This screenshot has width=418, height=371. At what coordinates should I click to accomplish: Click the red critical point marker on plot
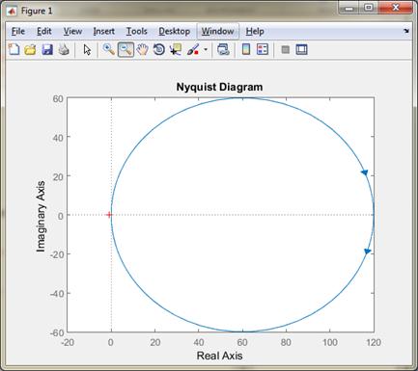pyautogui.click(x=109, y=215)
